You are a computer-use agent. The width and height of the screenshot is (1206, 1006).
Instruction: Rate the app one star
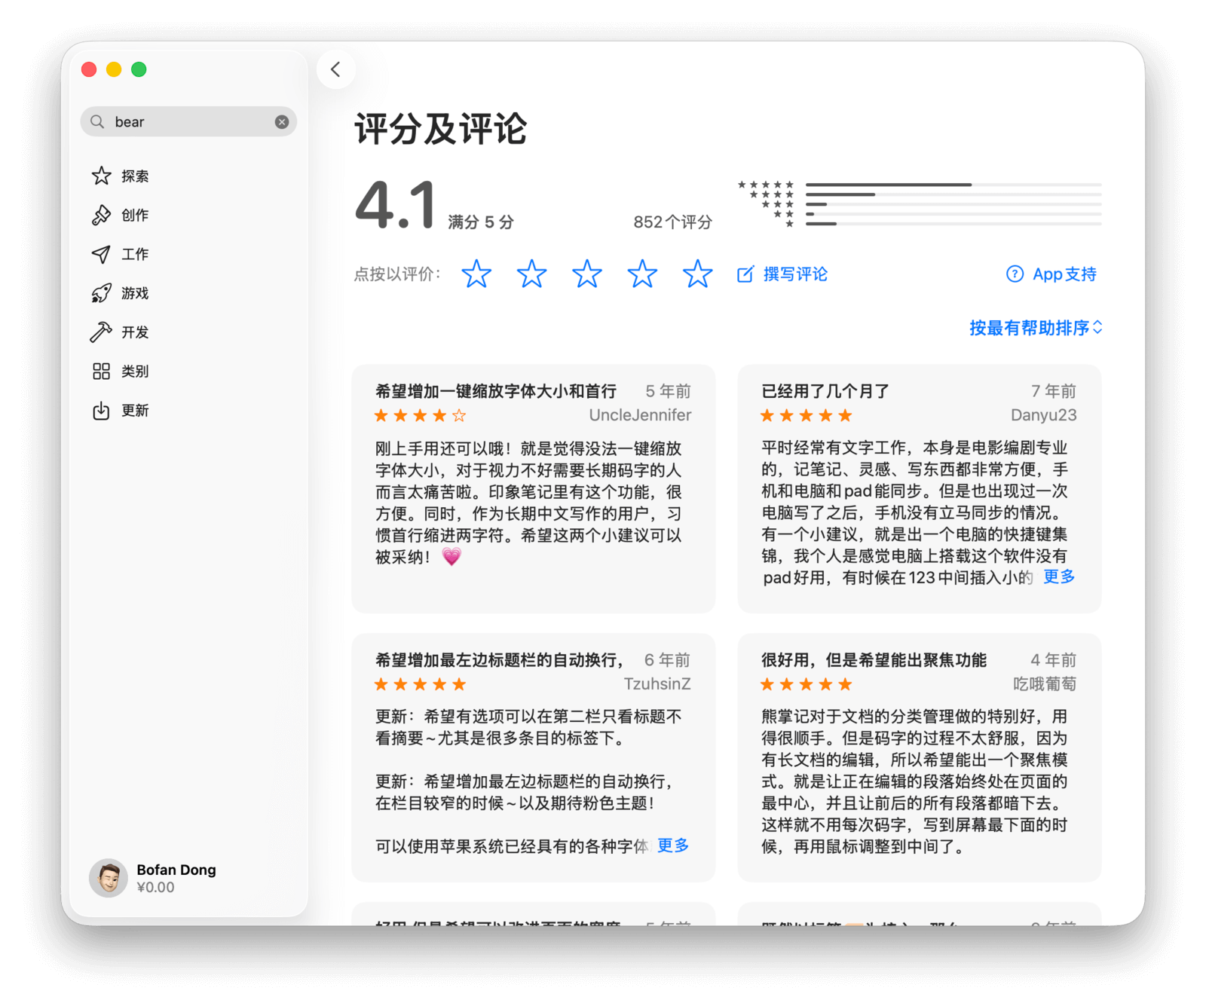476,274
